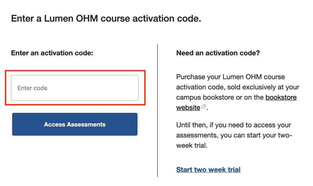Click the words "Lumen OHM" in the page title
Image resolution: width=313 pixels, height=186 pixels.
coord(66,18)
